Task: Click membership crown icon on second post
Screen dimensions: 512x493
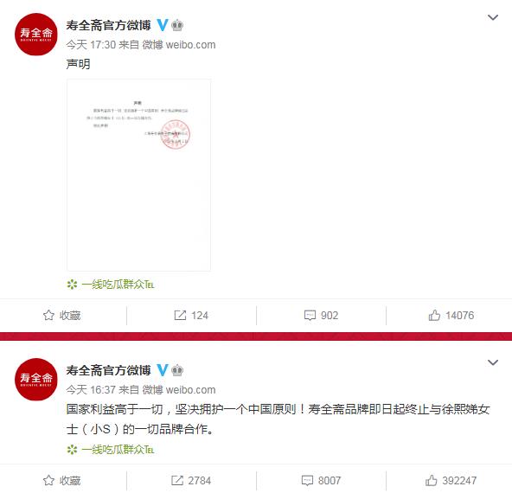Action: pos(177,370)
